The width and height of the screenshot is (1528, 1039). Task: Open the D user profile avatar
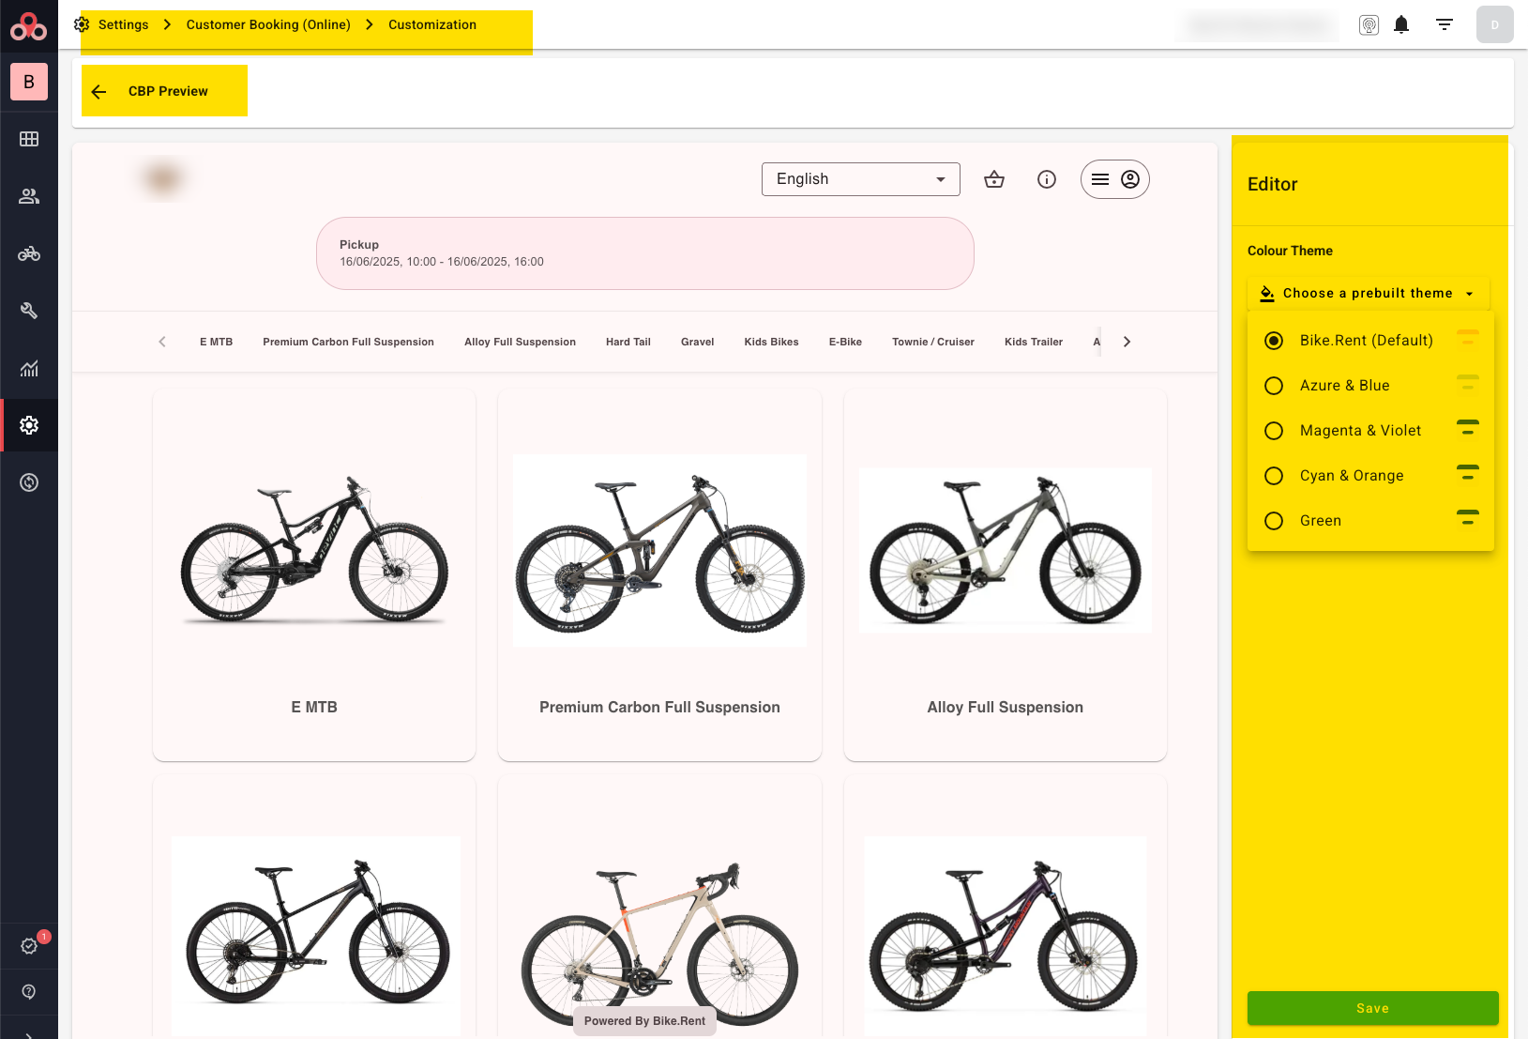[x=1495, y=24]
